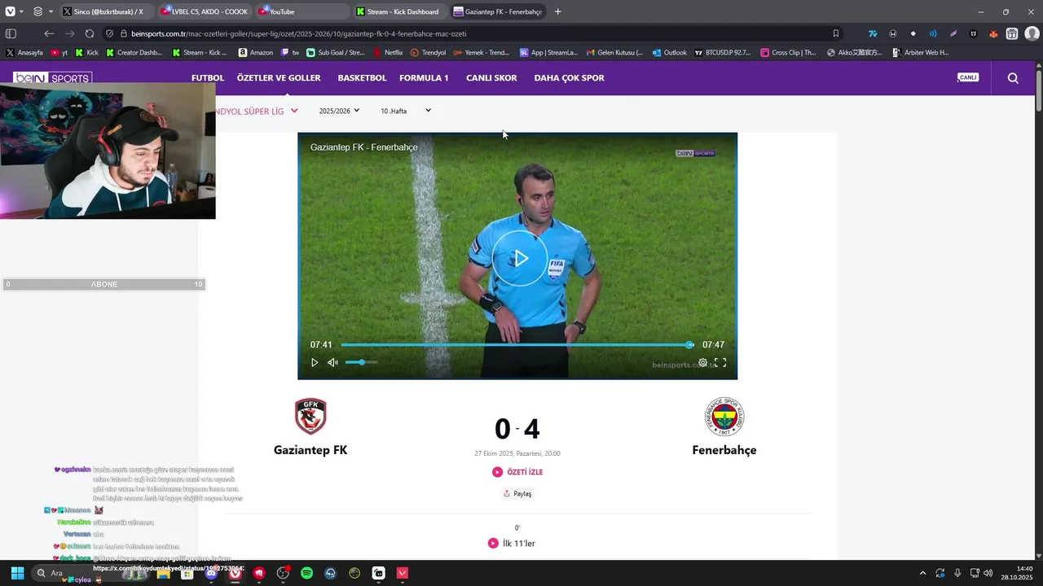1043x586 pixels.
Task: Toggle the browser sidebar panel icon
Action: point(11,33)
